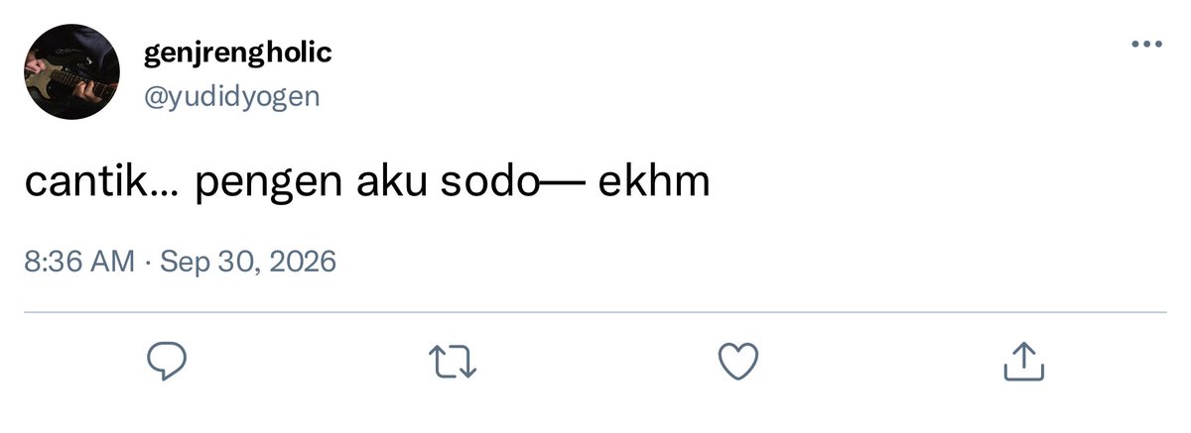View the author's circular avatar image
Image resolution: width=1191 pixels, height=433 pixels.
[x=71, y=73]
